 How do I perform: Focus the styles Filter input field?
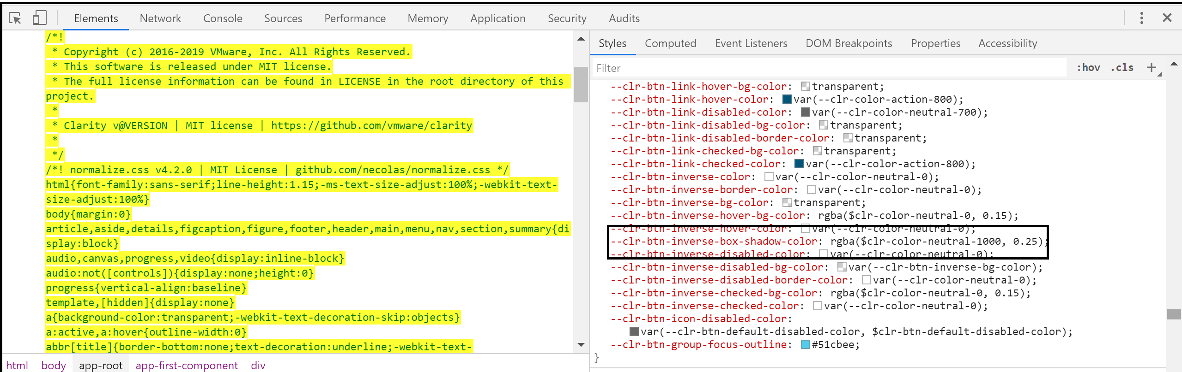(x=830, y=68)
